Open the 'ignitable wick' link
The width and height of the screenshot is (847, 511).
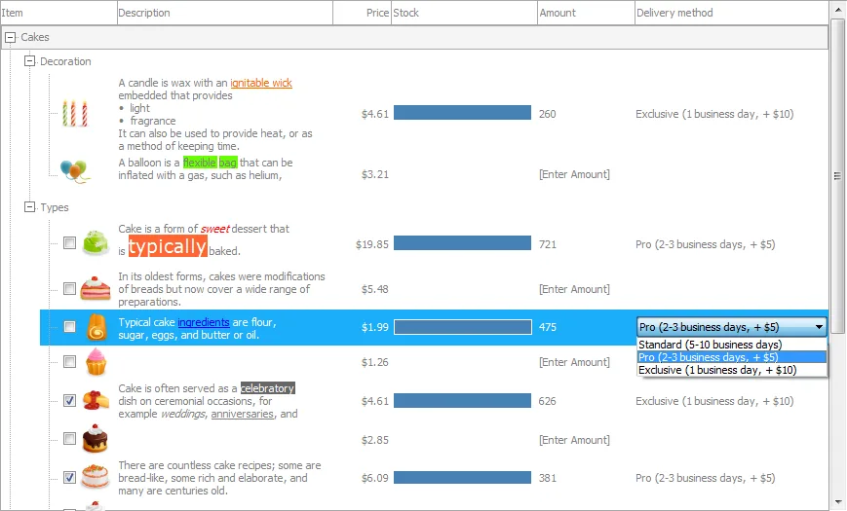pos(261,83)
